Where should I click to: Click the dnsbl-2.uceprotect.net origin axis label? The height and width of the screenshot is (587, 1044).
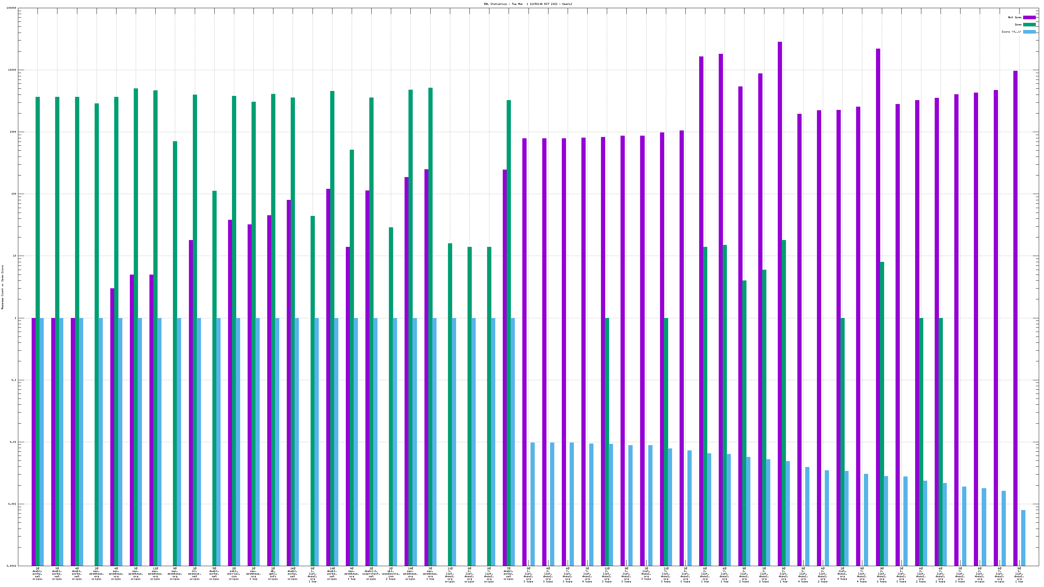pos(371,575)
